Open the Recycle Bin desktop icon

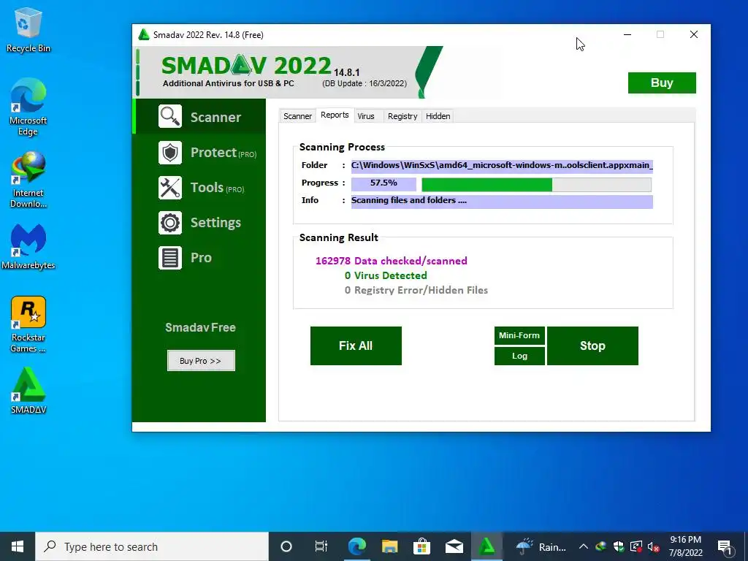pos(28,29)
